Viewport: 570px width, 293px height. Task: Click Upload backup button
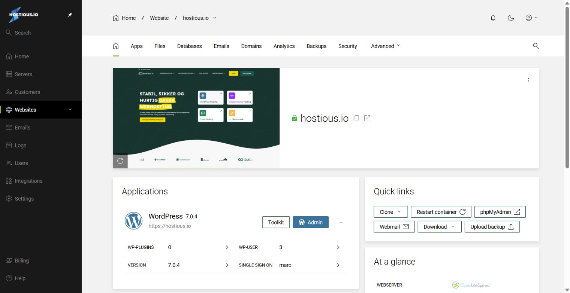click(x=492, y=227)
